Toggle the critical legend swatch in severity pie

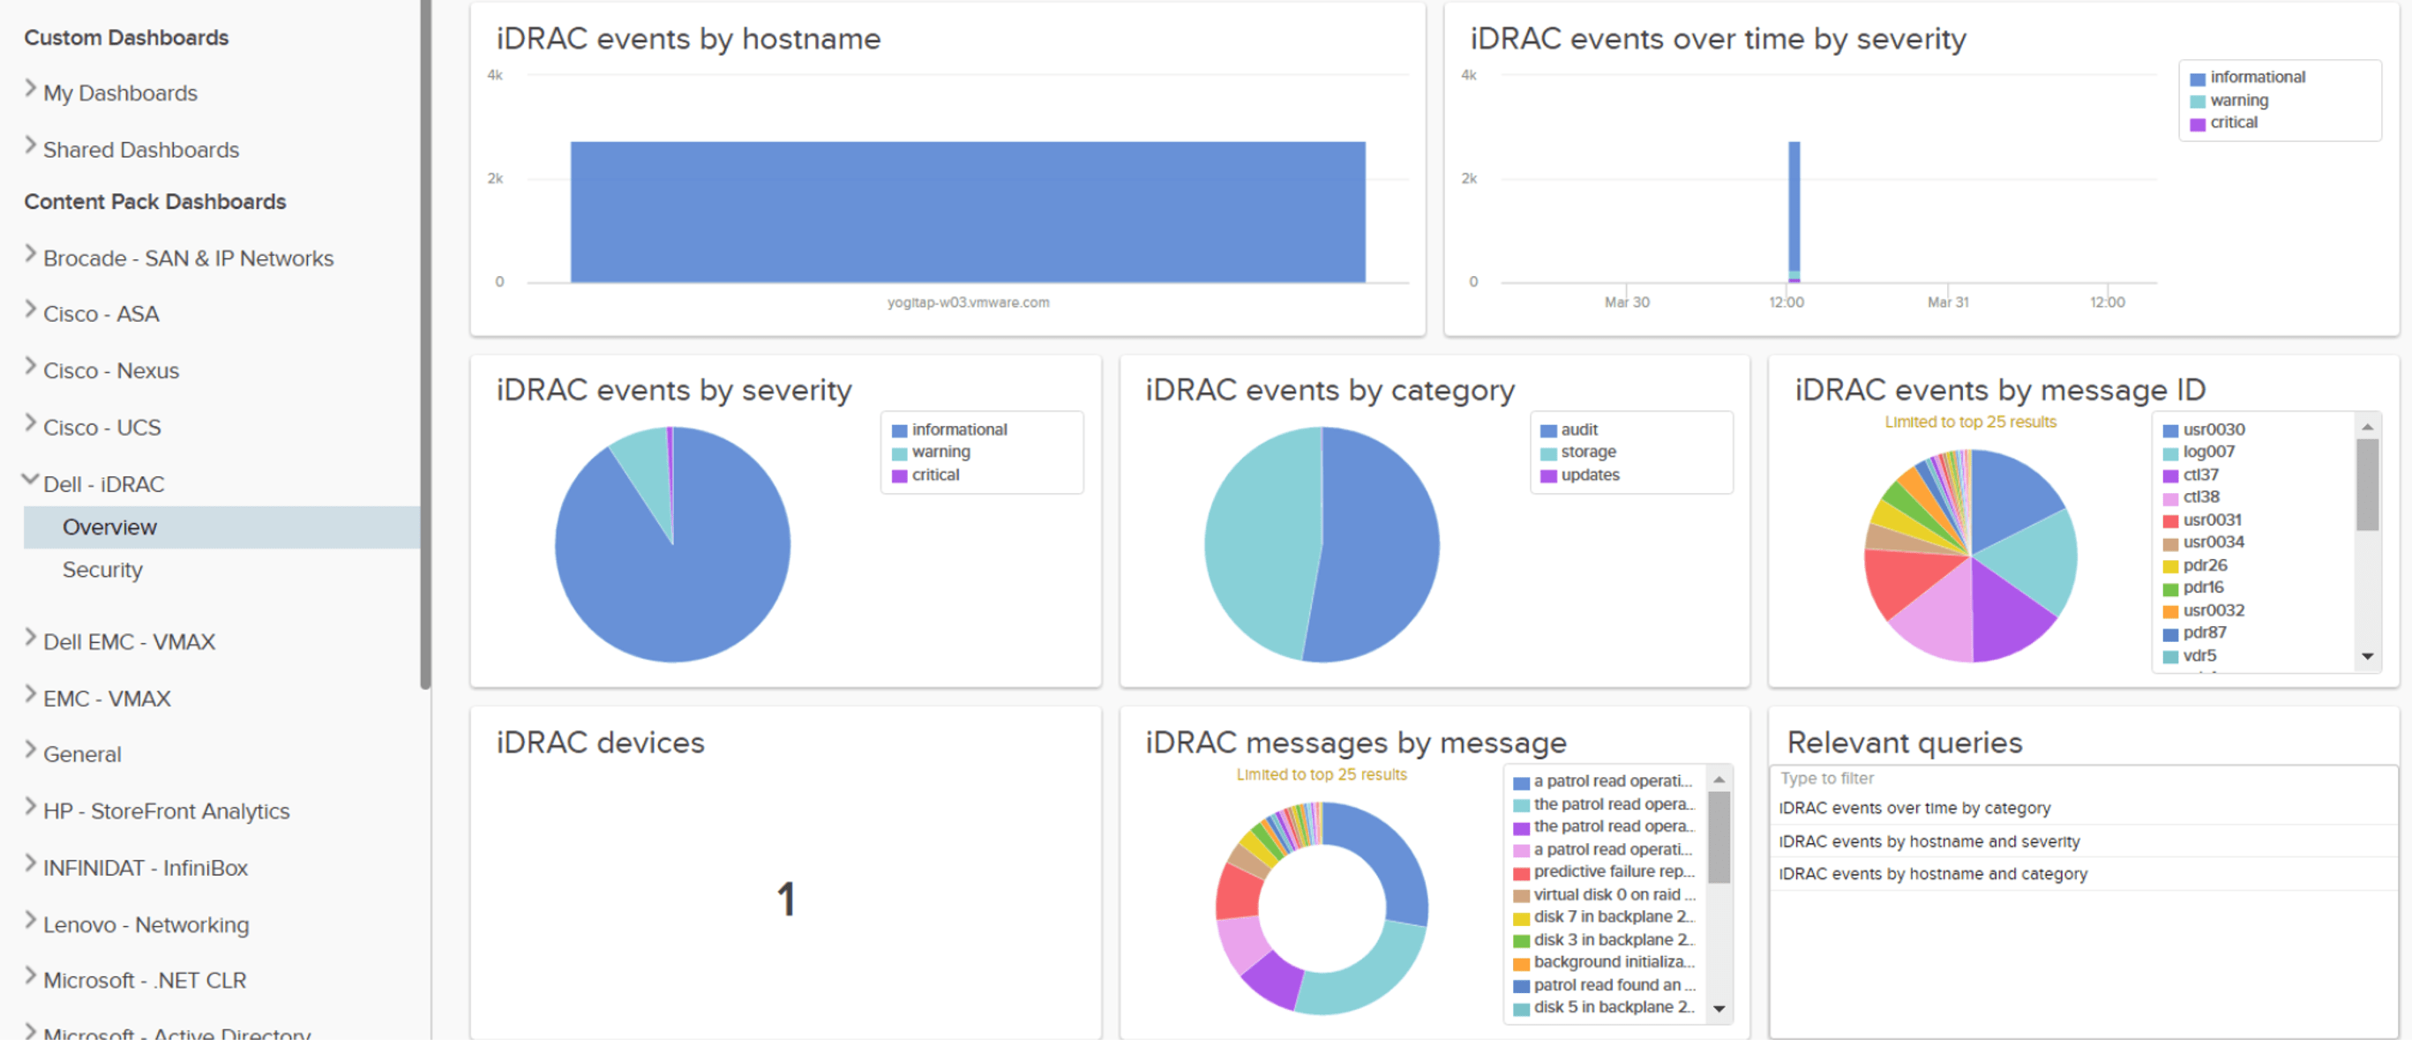899,475
